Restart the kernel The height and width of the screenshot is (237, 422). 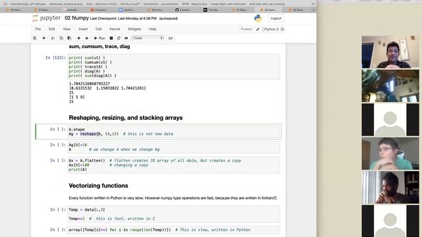click(x=119, y=38)
